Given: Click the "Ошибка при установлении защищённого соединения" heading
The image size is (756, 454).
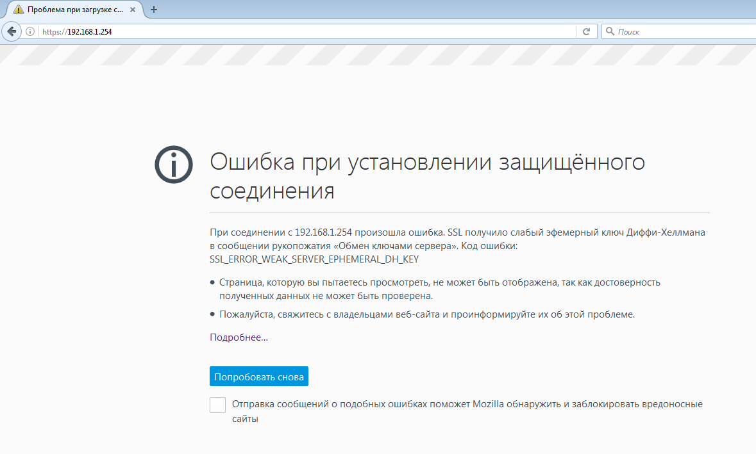Looking at the screenshot, I should coord(427,176).
